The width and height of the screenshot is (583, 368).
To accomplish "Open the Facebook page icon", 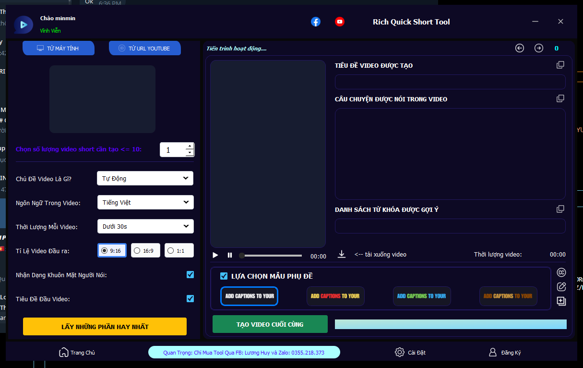I will (x=315, y=22).
